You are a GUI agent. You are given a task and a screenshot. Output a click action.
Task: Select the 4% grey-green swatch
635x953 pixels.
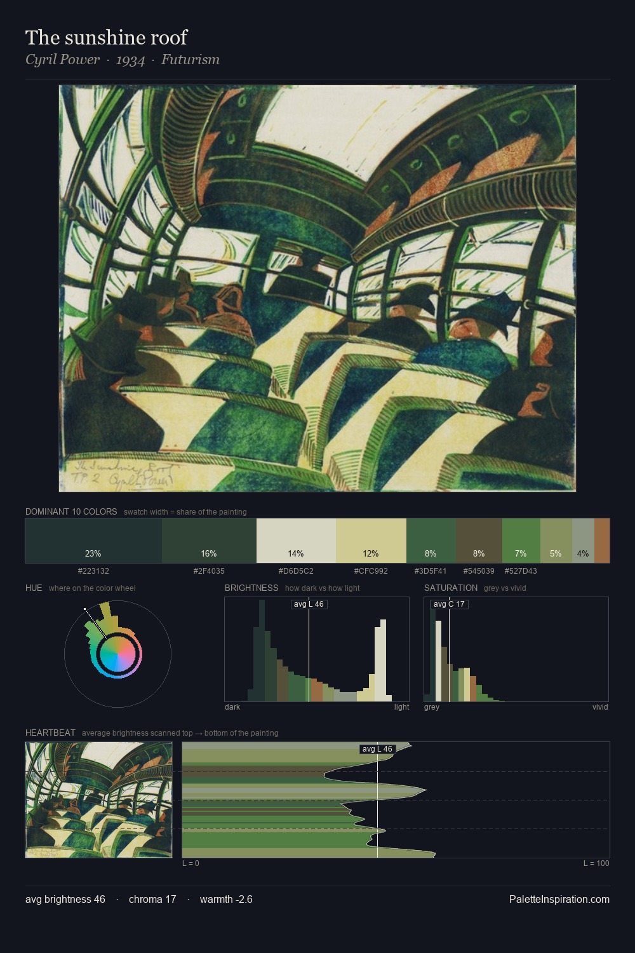click(583, 541)
